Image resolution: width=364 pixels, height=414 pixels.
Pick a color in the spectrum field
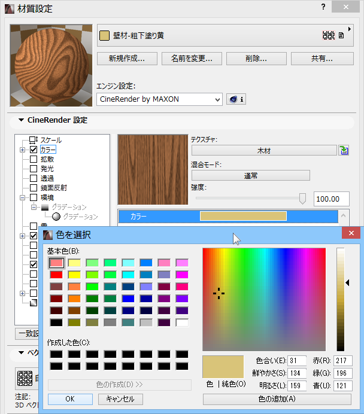264,299
